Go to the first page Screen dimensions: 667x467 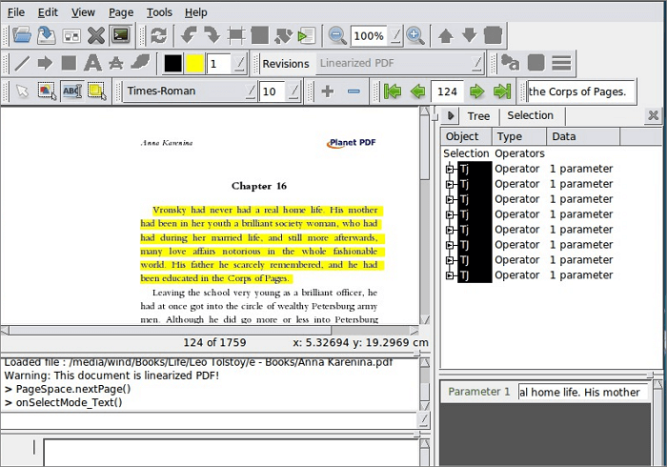(392, 91)
